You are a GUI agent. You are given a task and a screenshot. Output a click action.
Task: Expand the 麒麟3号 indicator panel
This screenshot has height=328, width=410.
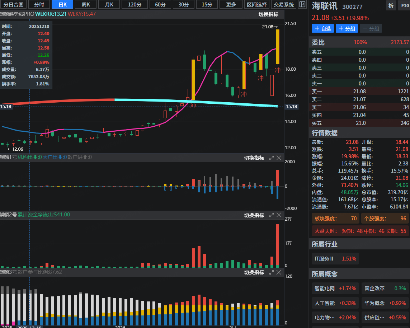[271, 272]
